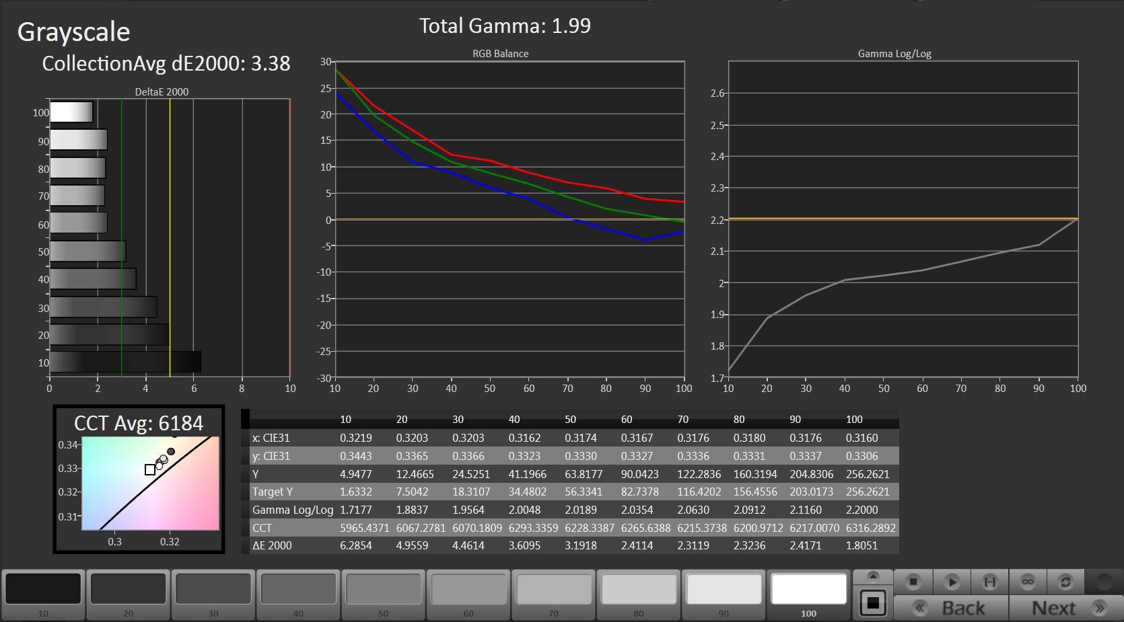Click the read series bracket icon
Viewport: 1124px width, 622px height.
(989, 582)
